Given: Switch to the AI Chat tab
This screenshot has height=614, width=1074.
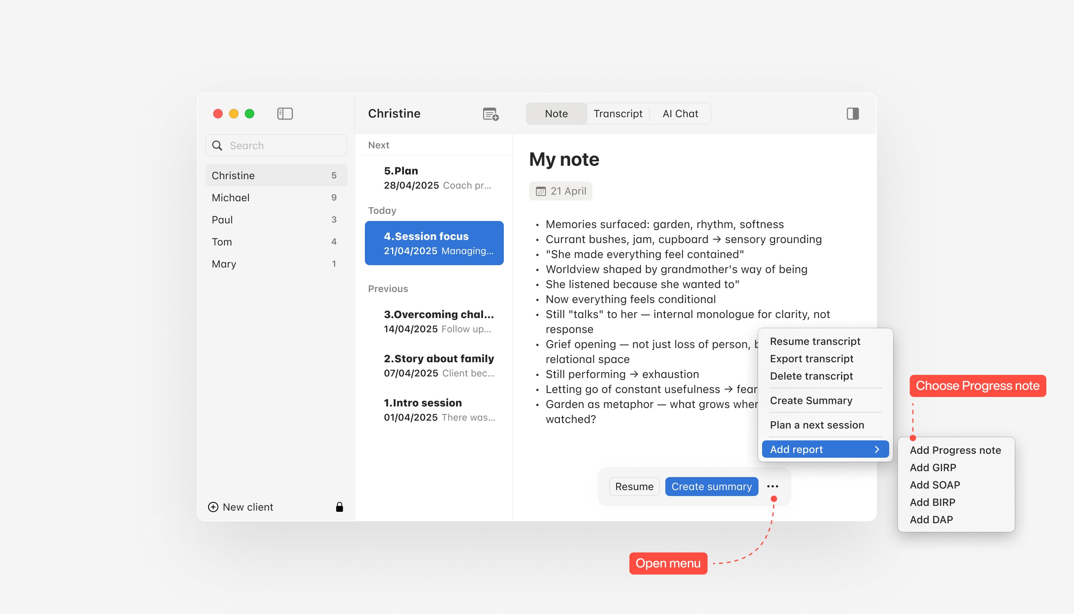Looking at the screenshot, I should click(680, 113).
